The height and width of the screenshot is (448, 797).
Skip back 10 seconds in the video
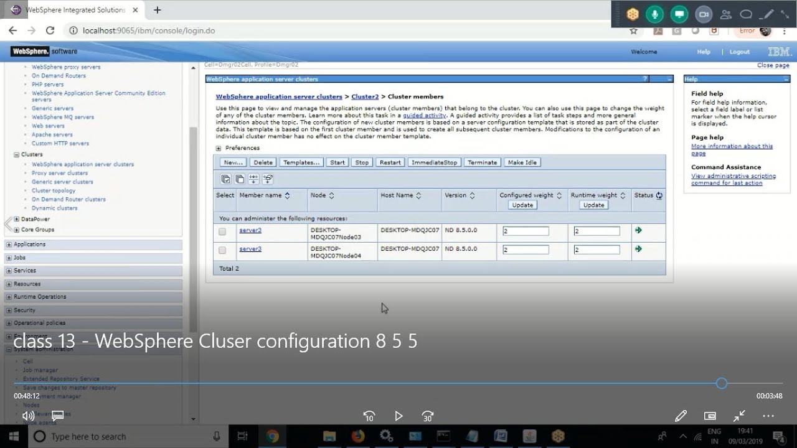pyautogui.click(x=369, y=416)
